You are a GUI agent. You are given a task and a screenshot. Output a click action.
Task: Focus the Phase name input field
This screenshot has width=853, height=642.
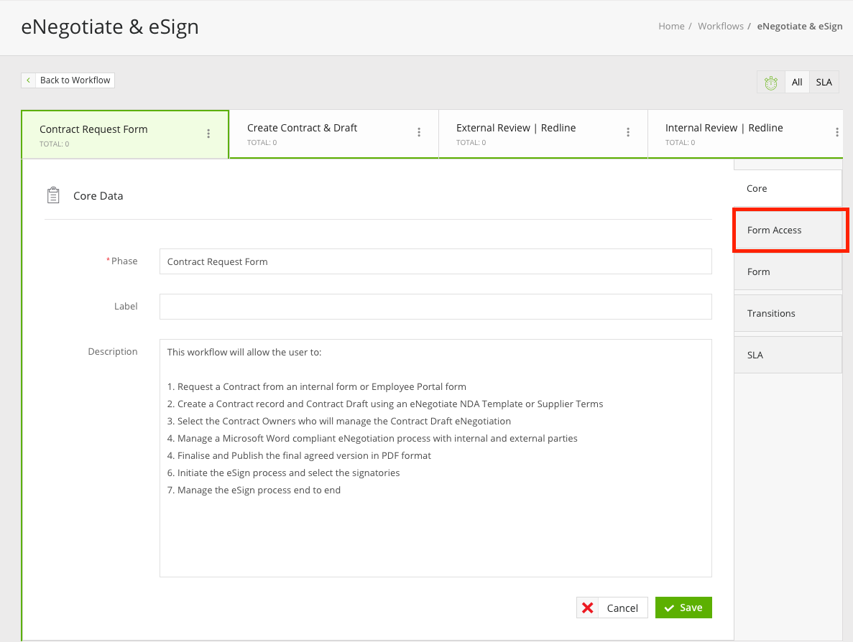coord(435,261)
